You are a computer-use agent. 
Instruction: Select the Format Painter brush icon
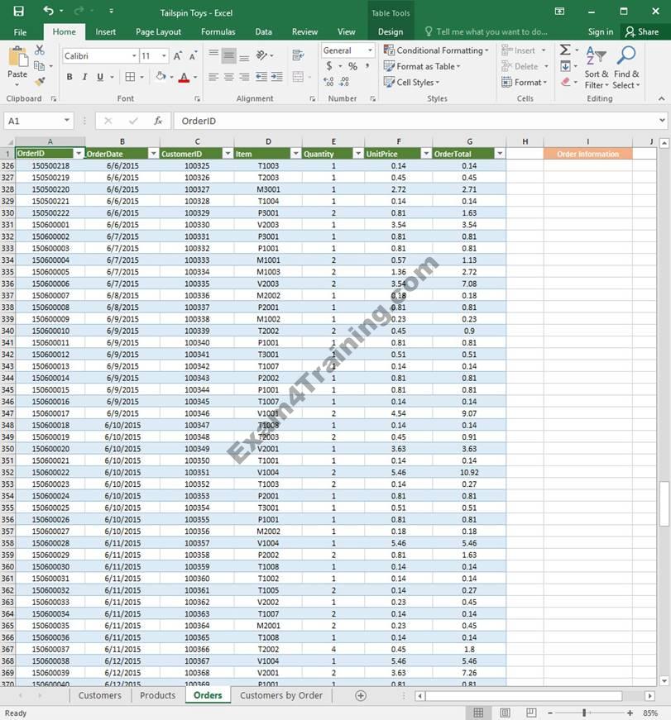(x=39, y=82)
